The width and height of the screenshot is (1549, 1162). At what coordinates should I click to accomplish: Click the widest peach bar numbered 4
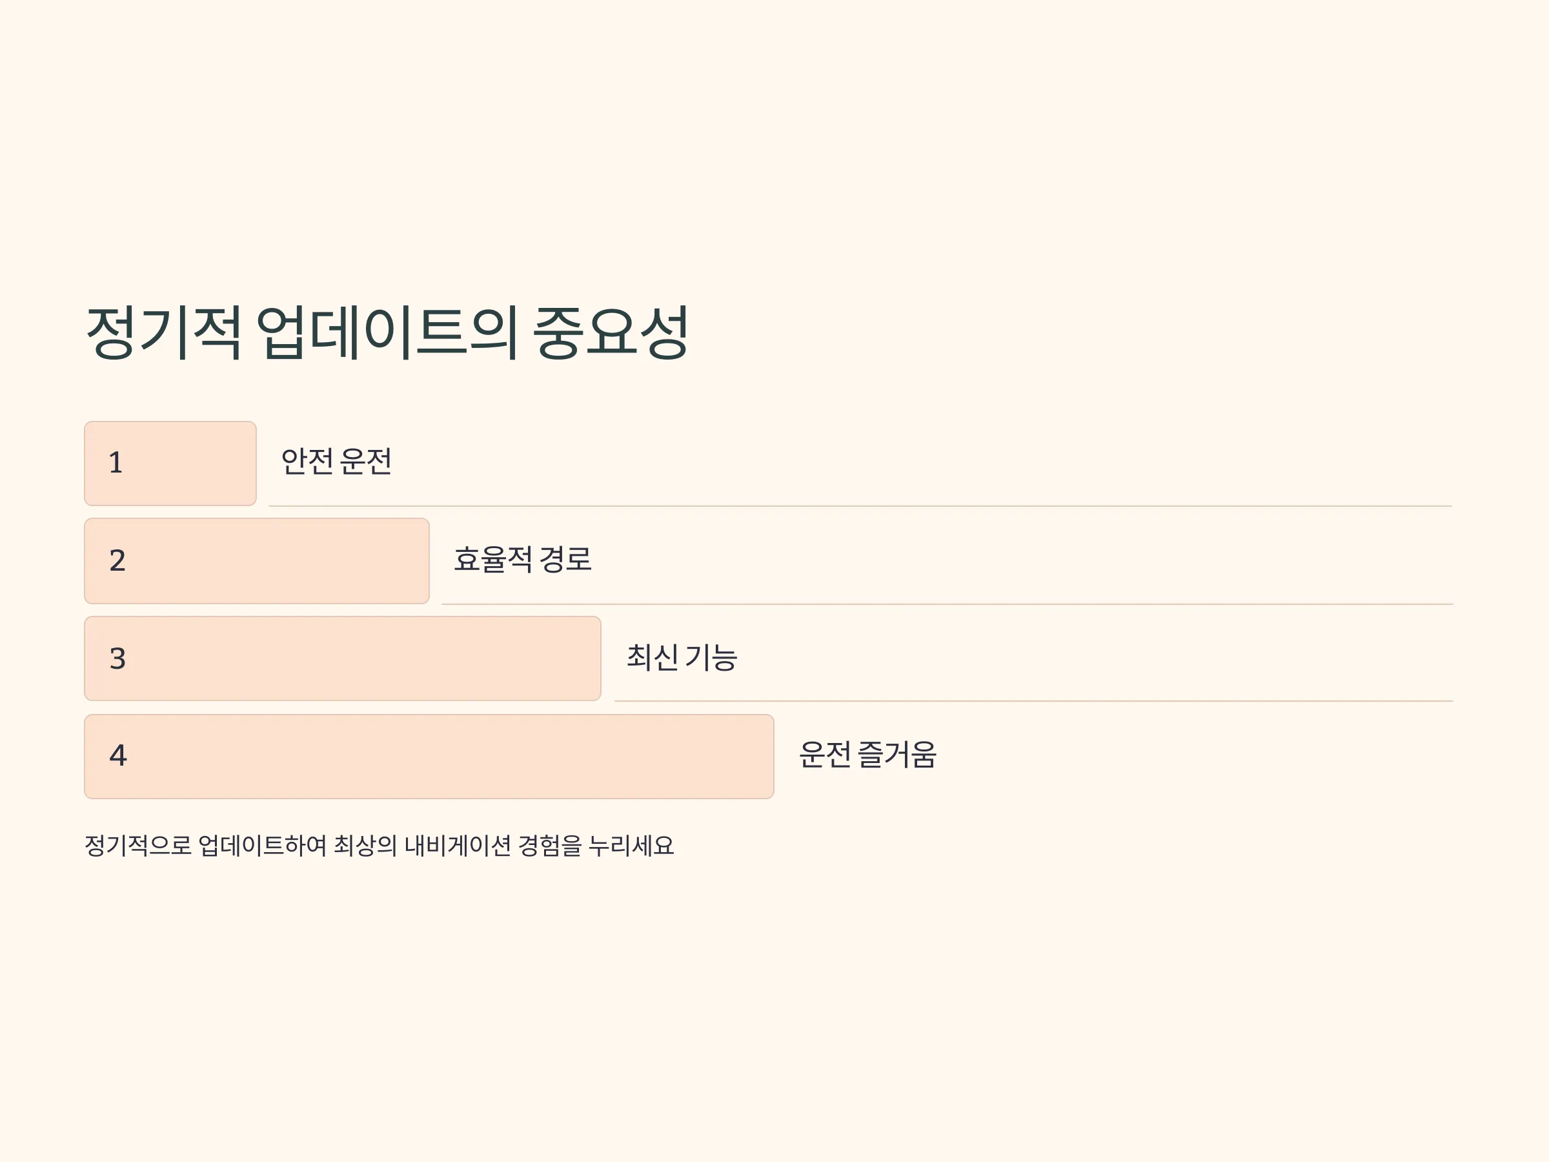[429, 757]
